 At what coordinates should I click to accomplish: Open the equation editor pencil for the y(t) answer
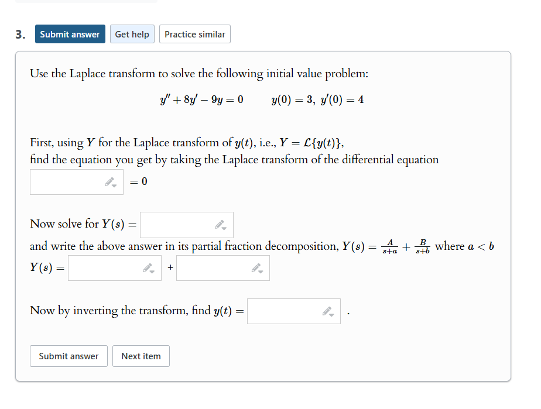(x=328, y=310)
